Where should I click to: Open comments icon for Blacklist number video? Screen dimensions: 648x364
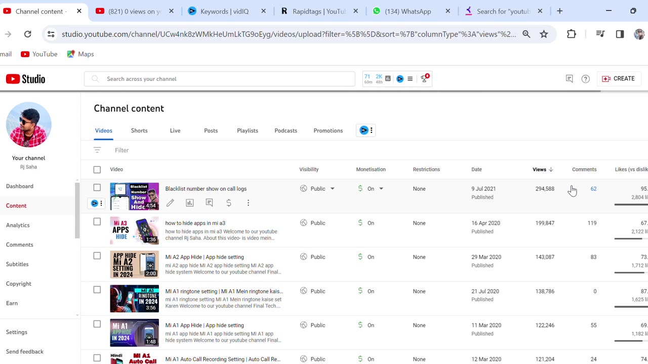(x=209, y=203)
